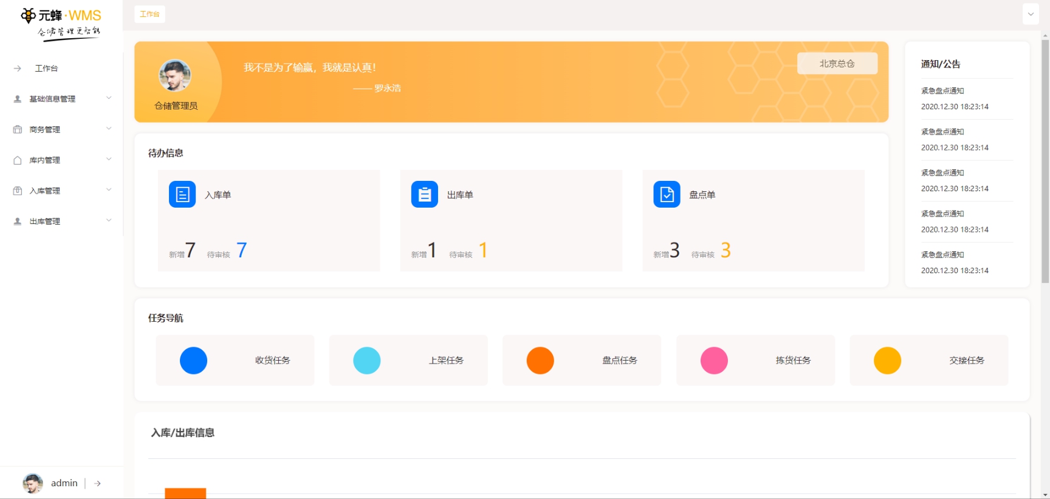
Task: Open 工作台 in the sidebar
Action: (46, 69)
